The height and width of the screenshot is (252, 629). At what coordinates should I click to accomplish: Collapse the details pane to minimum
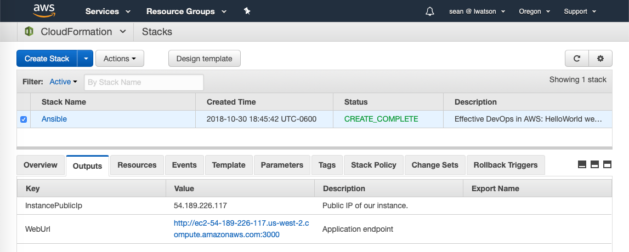(582, 164)
